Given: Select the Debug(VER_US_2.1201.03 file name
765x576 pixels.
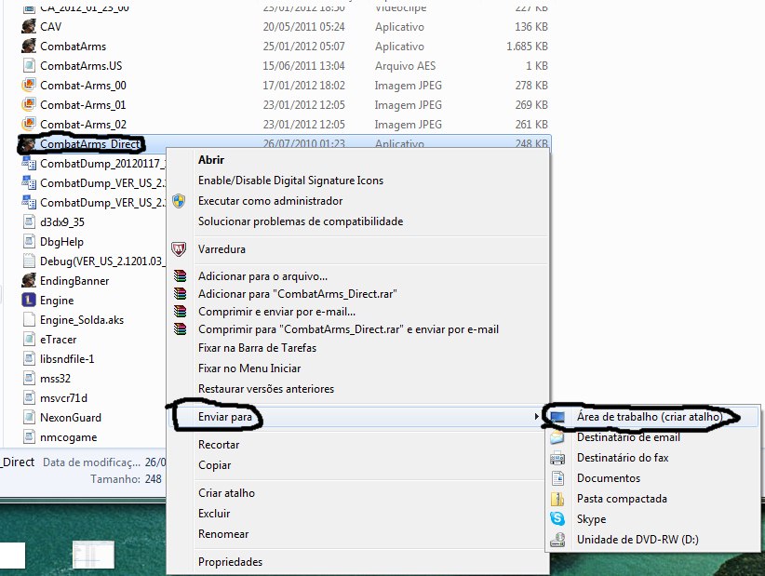Looking at the screenshot, I should pos(101,261).
